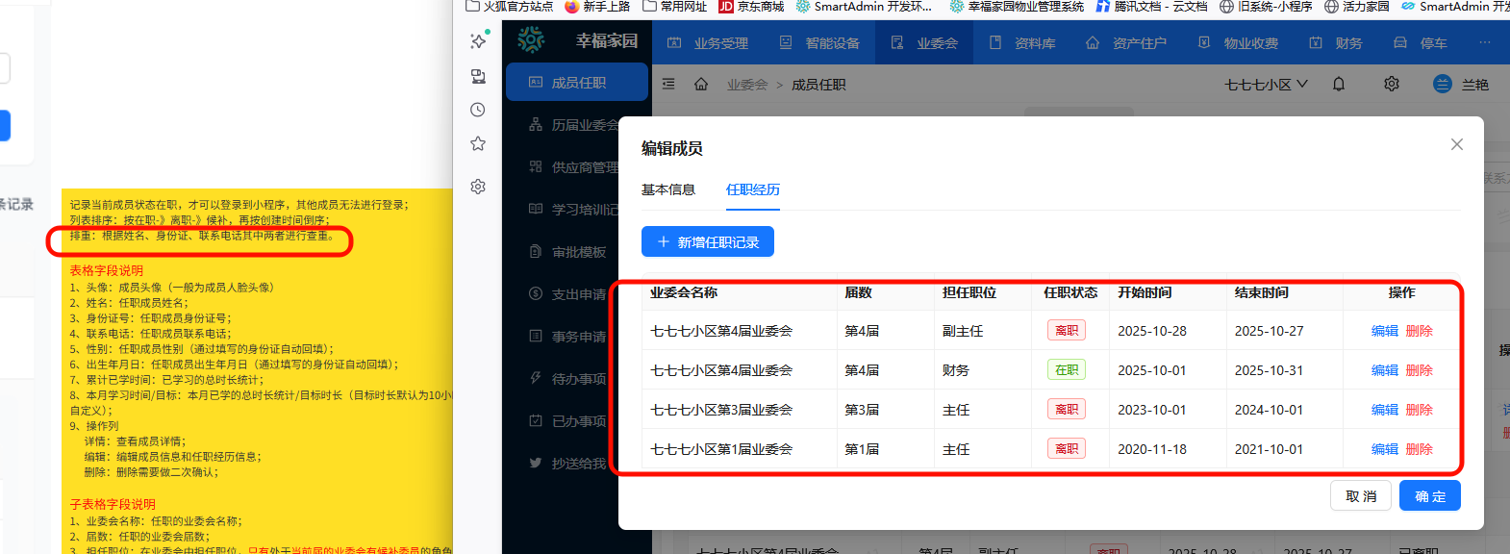Open notifications bell icon

coord(1339,85)
